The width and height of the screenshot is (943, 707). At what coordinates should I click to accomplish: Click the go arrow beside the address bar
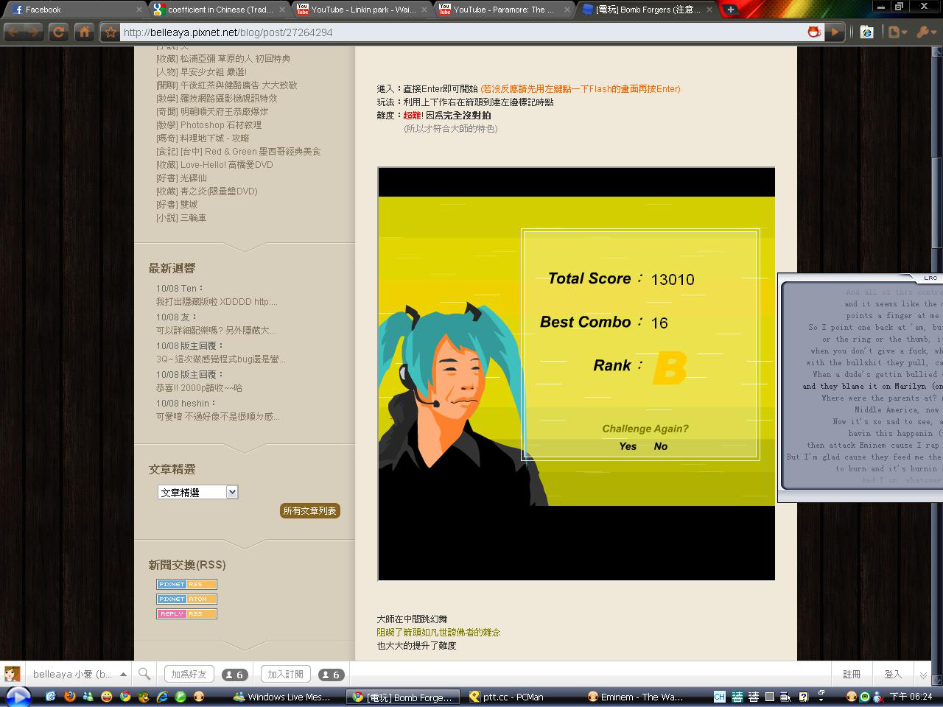point(834,32)
